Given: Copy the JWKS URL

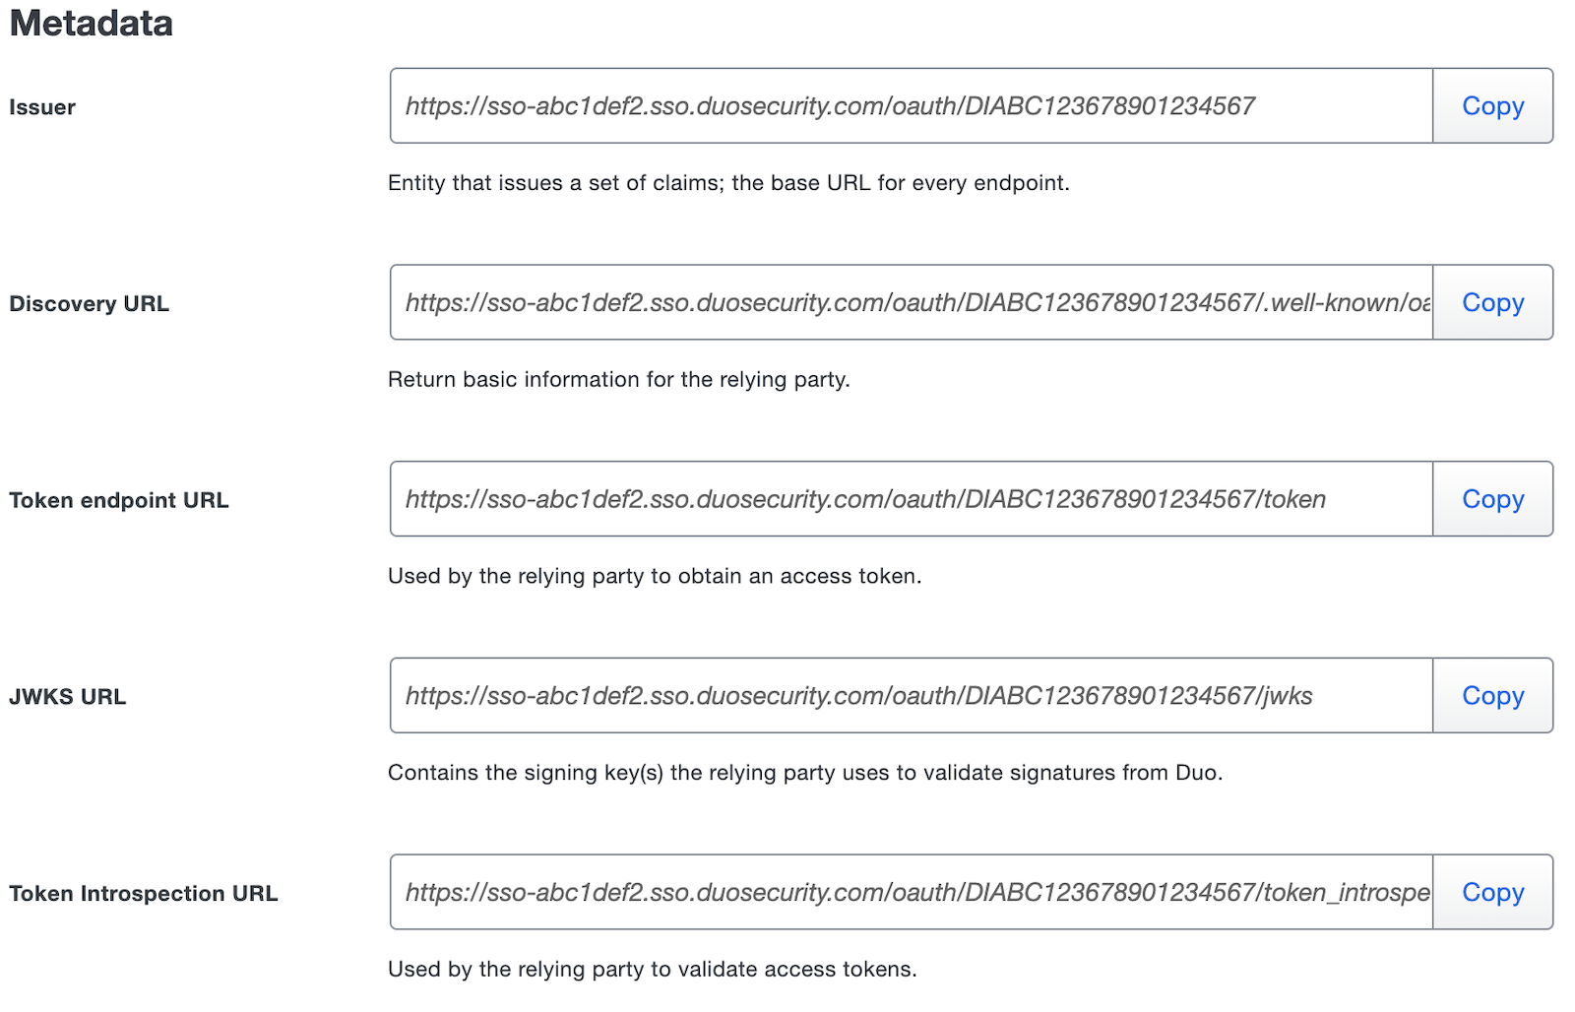Looking at the screenshot, I should (1492, 695).
